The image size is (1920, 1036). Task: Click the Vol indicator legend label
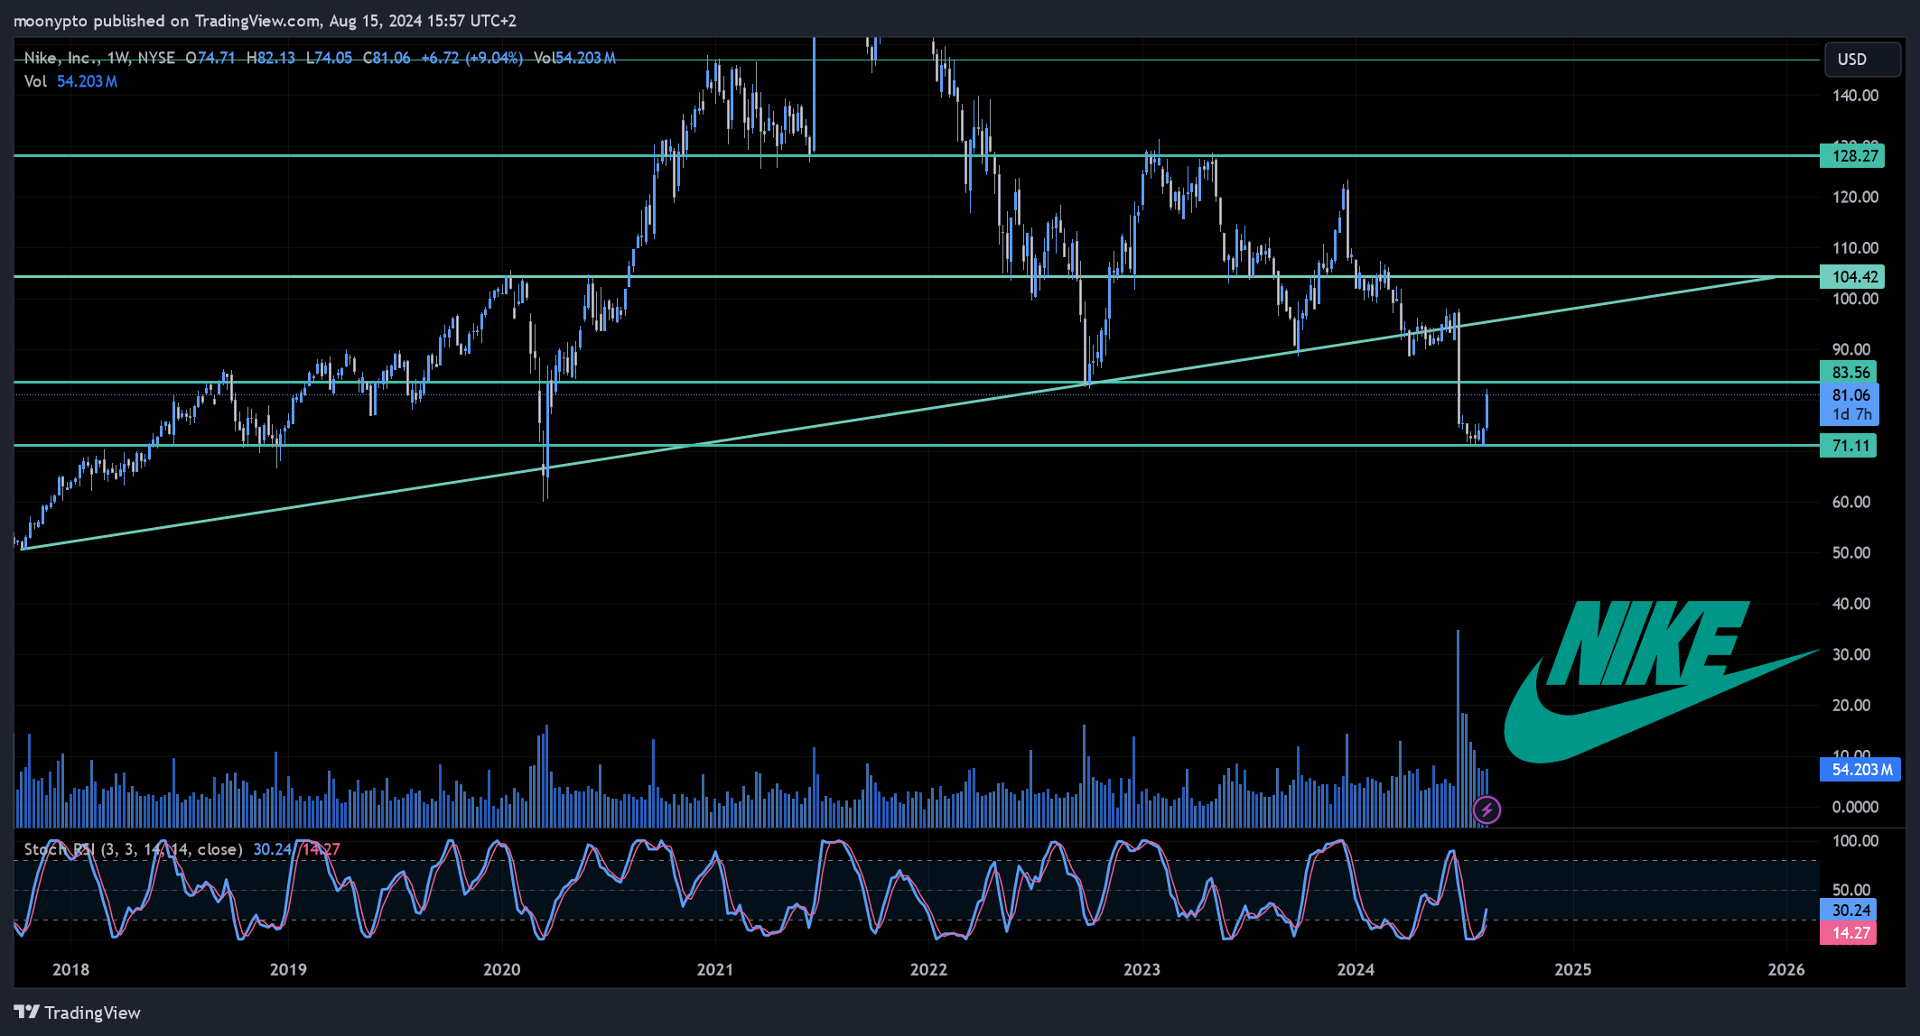coord(35,81)
